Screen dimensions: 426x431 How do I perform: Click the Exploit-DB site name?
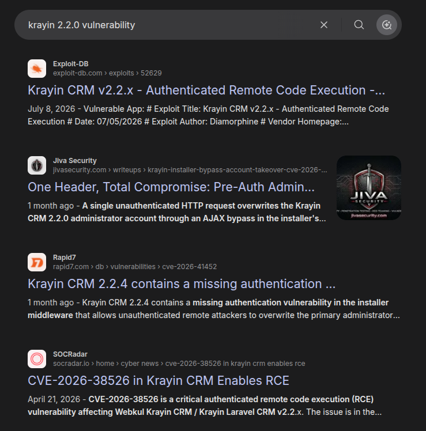(71, 64)
